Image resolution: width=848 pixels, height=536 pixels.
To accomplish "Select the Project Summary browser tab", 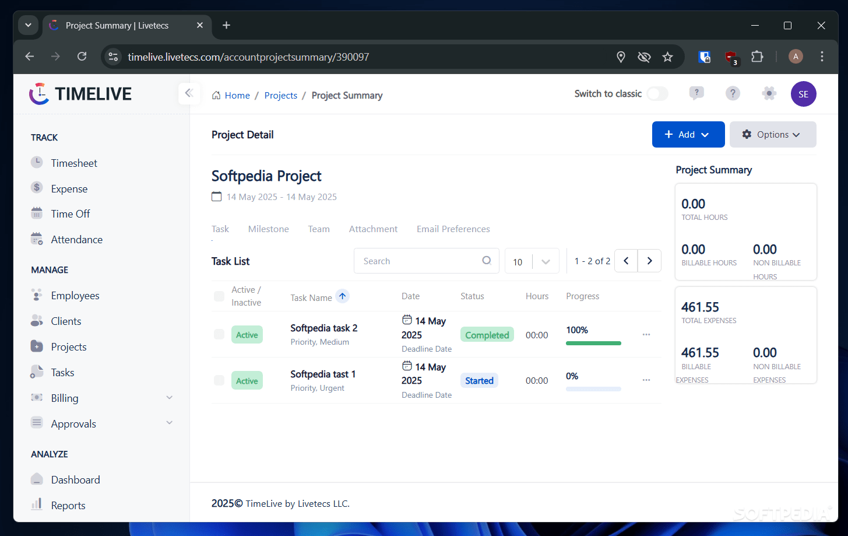I will pos(126,26).
